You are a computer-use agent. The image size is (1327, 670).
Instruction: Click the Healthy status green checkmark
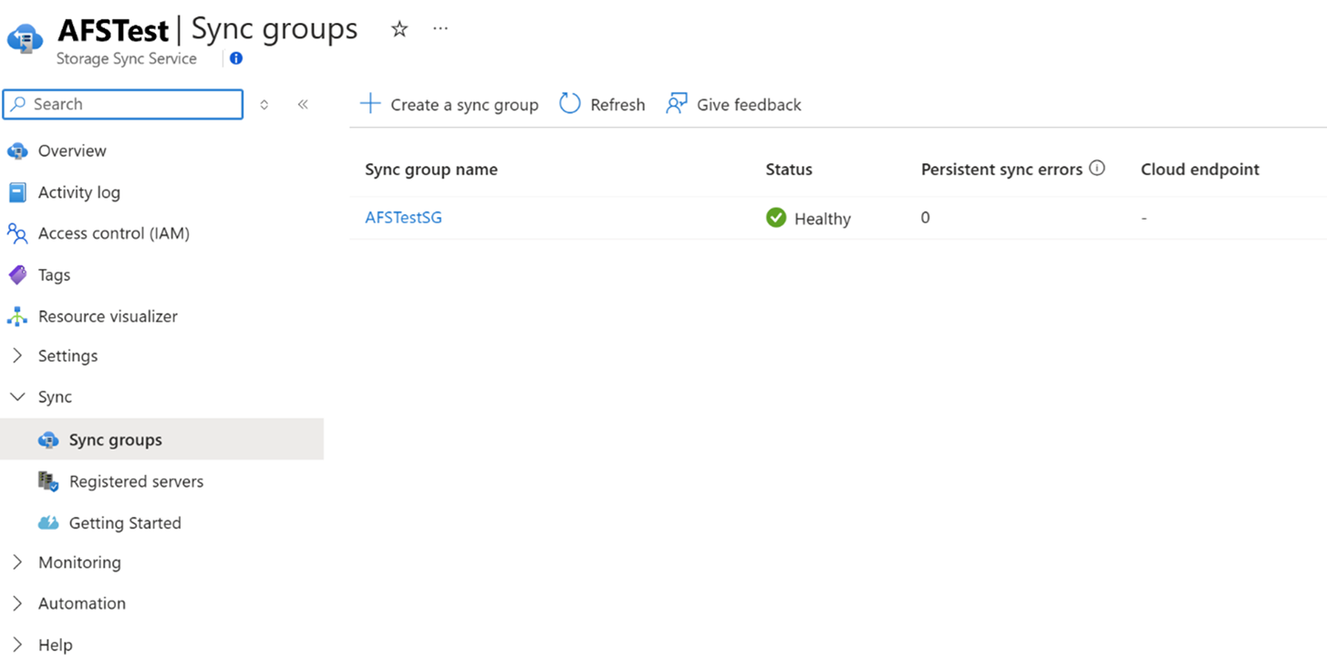click(x=776, y=218)
